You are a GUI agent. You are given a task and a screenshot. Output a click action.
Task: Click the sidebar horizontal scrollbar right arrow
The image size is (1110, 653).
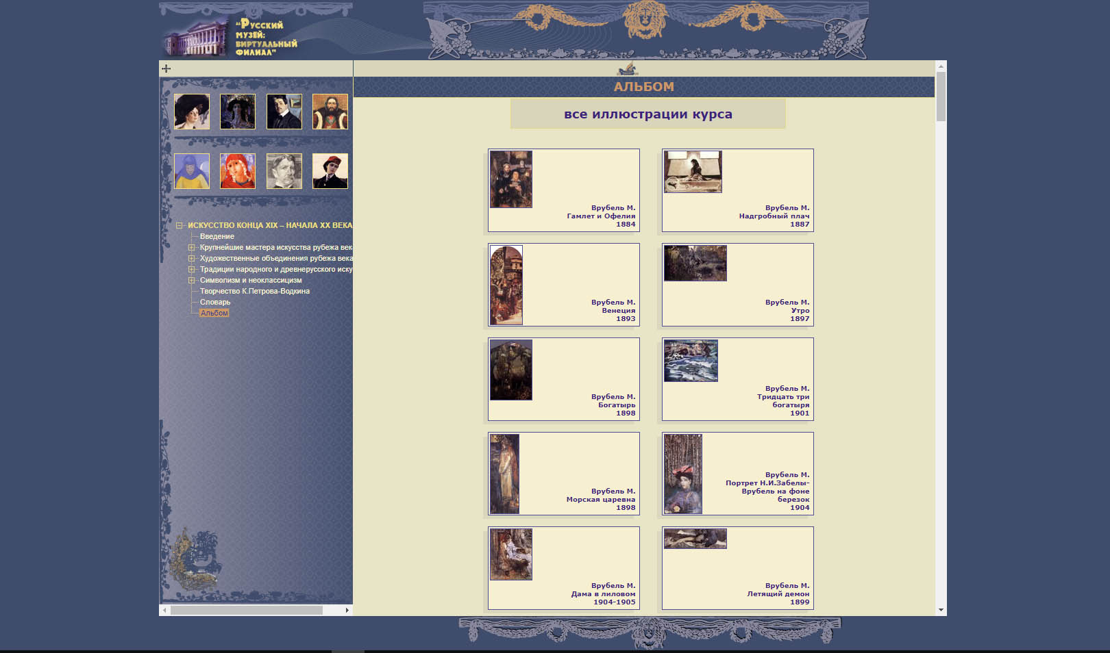tap(347, 610)
